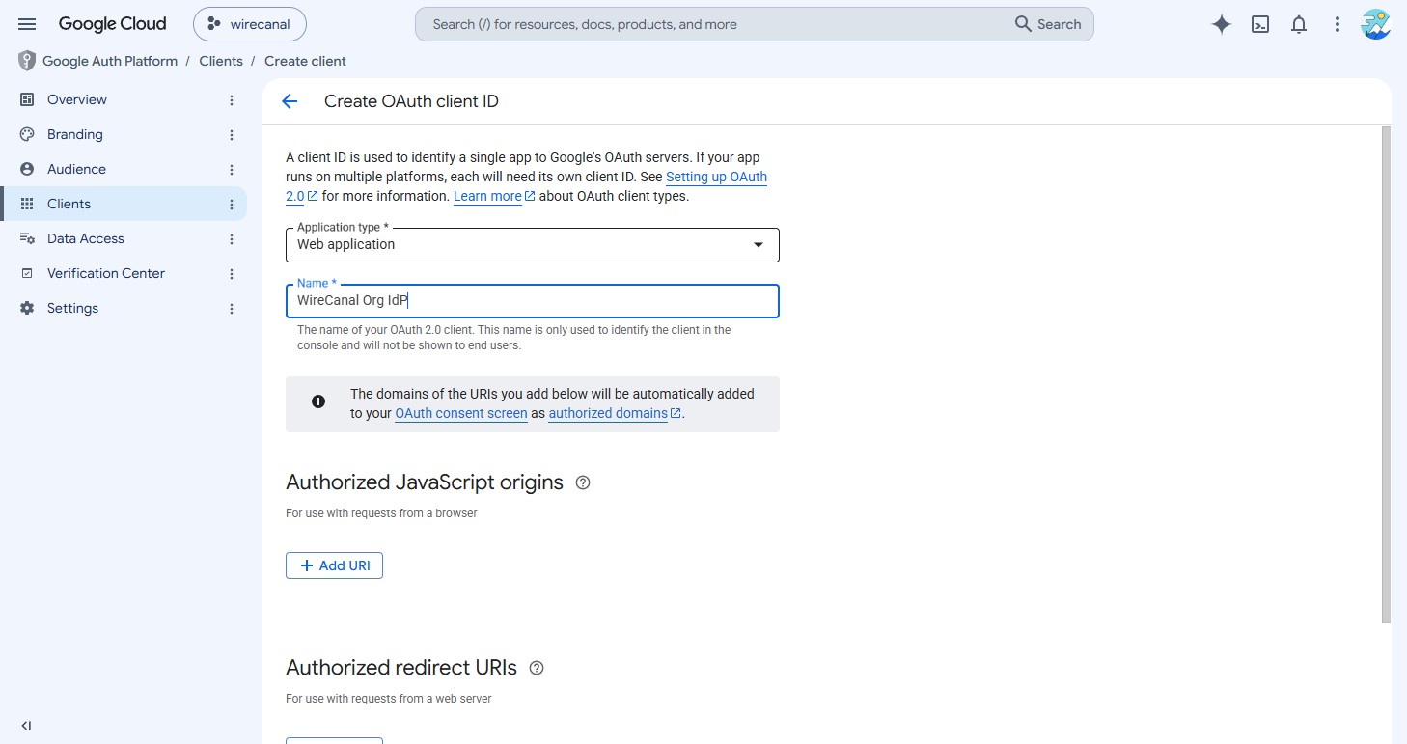Go to Clients breadcrumb link

click(x=221, y=61)
